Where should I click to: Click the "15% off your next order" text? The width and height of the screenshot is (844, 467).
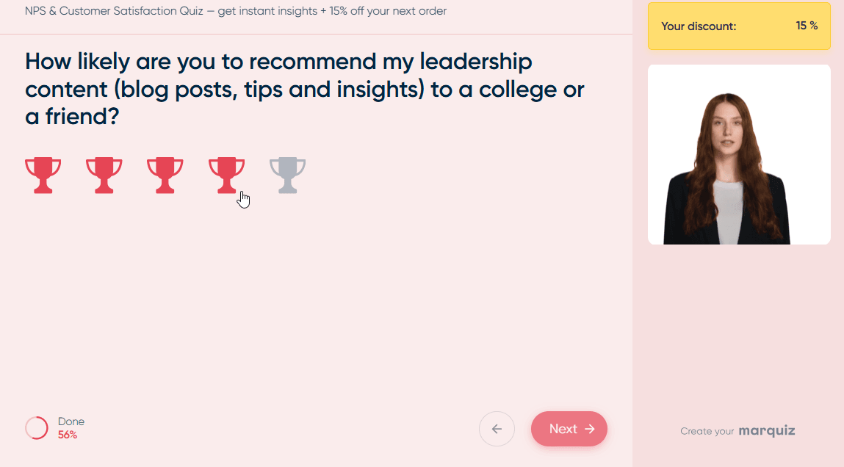pyautogui.click(x=388, y=11)
